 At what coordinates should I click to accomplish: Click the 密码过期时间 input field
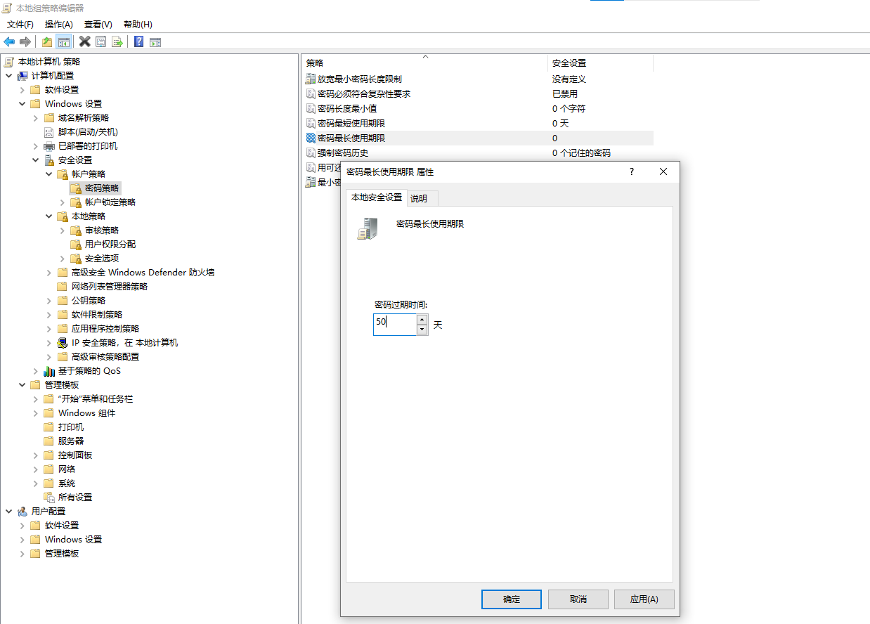(395, 325)
